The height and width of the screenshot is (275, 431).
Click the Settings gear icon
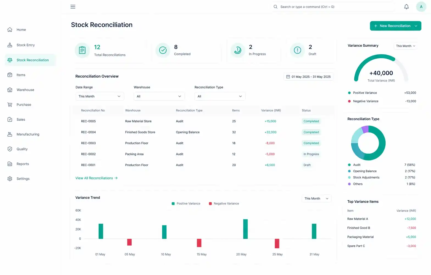click(x=10, y=179)
